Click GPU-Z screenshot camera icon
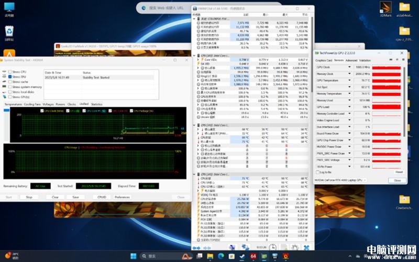Image resolution: width=419 pixels, height=262 pixels. (391, 59)
